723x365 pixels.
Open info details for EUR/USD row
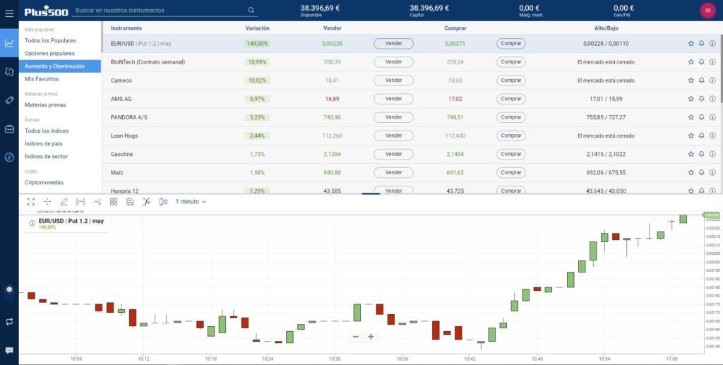712,43
